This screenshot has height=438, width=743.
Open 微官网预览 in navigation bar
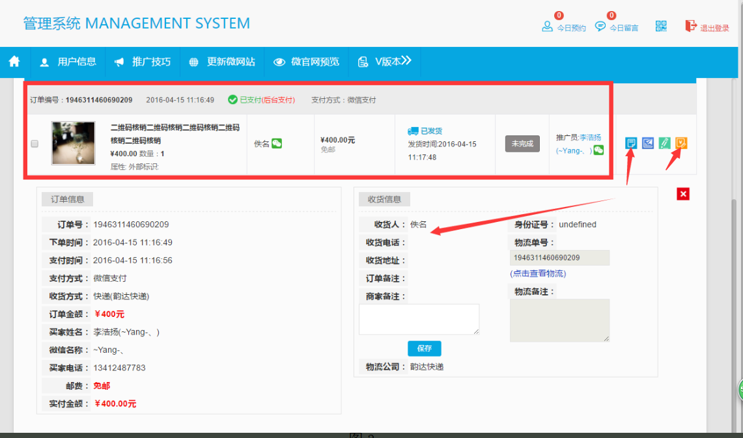(307, 62)
